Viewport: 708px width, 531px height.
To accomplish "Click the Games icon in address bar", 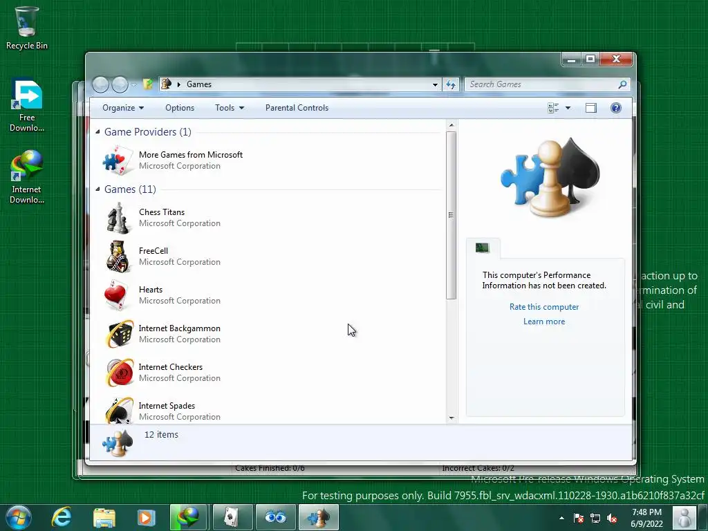I will point(167,84).
